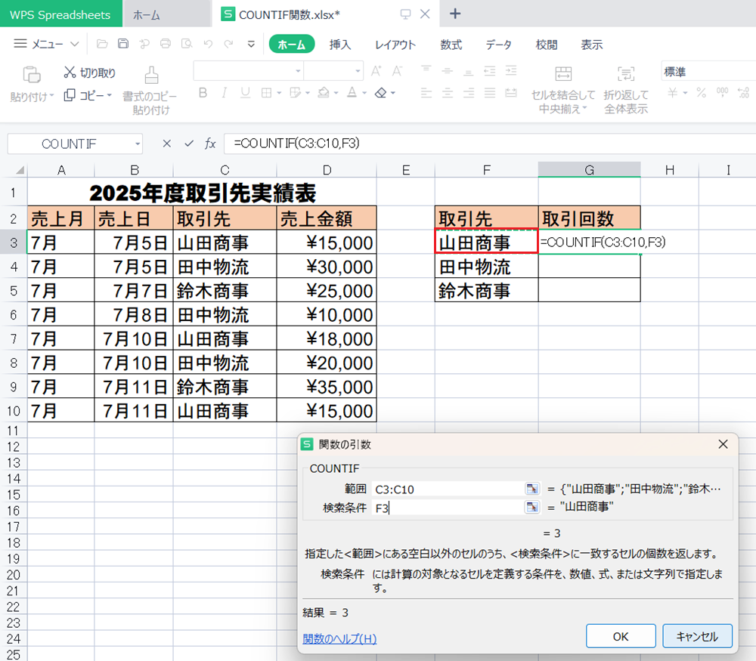The width and height of the screenshot is (756, 661).
Task: Open the 貼り付け paste options arrow
Action: click(51, 96)
